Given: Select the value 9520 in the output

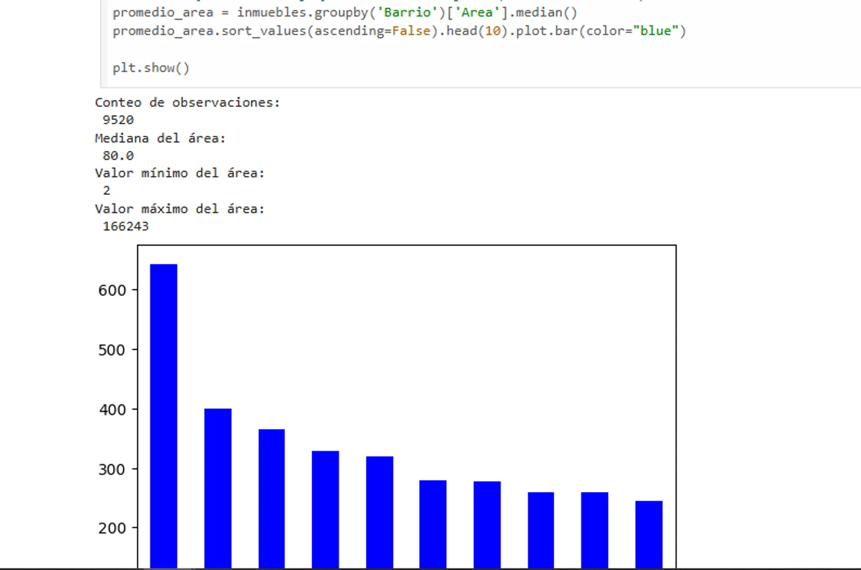Looking at the screenshot, I should (x=117, y=119).
